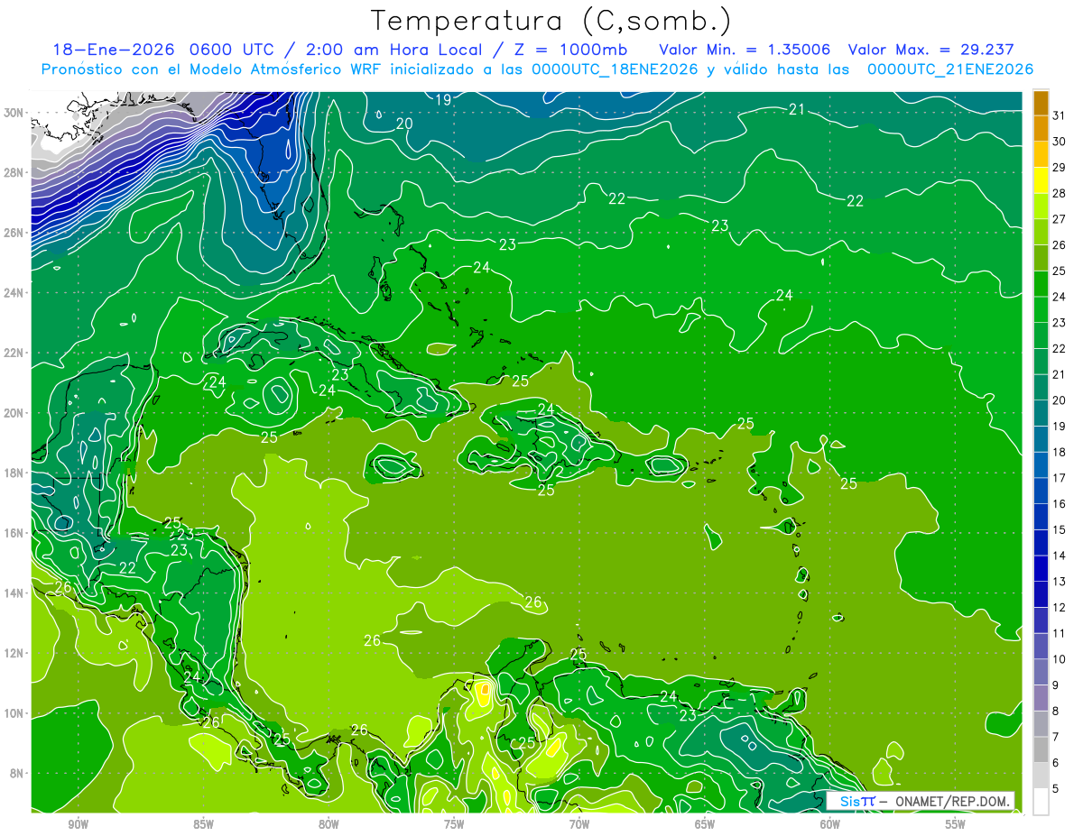The image size is (1083, 836).
Task: Pick the brown swatch above 31 on scale
Action: coord(1041,103)
